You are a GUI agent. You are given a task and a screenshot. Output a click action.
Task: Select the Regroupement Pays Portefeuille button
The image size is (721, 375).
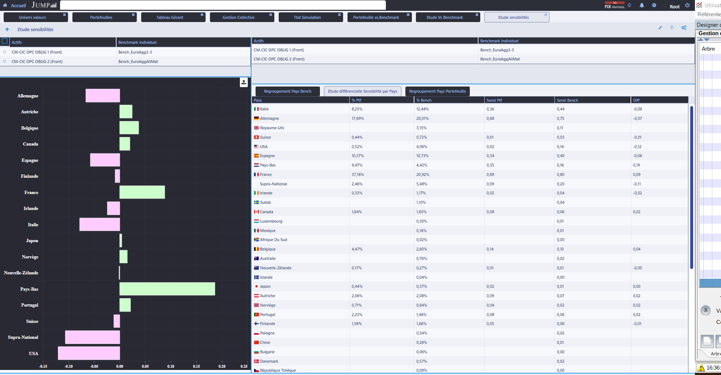click(x=437, y=91)
